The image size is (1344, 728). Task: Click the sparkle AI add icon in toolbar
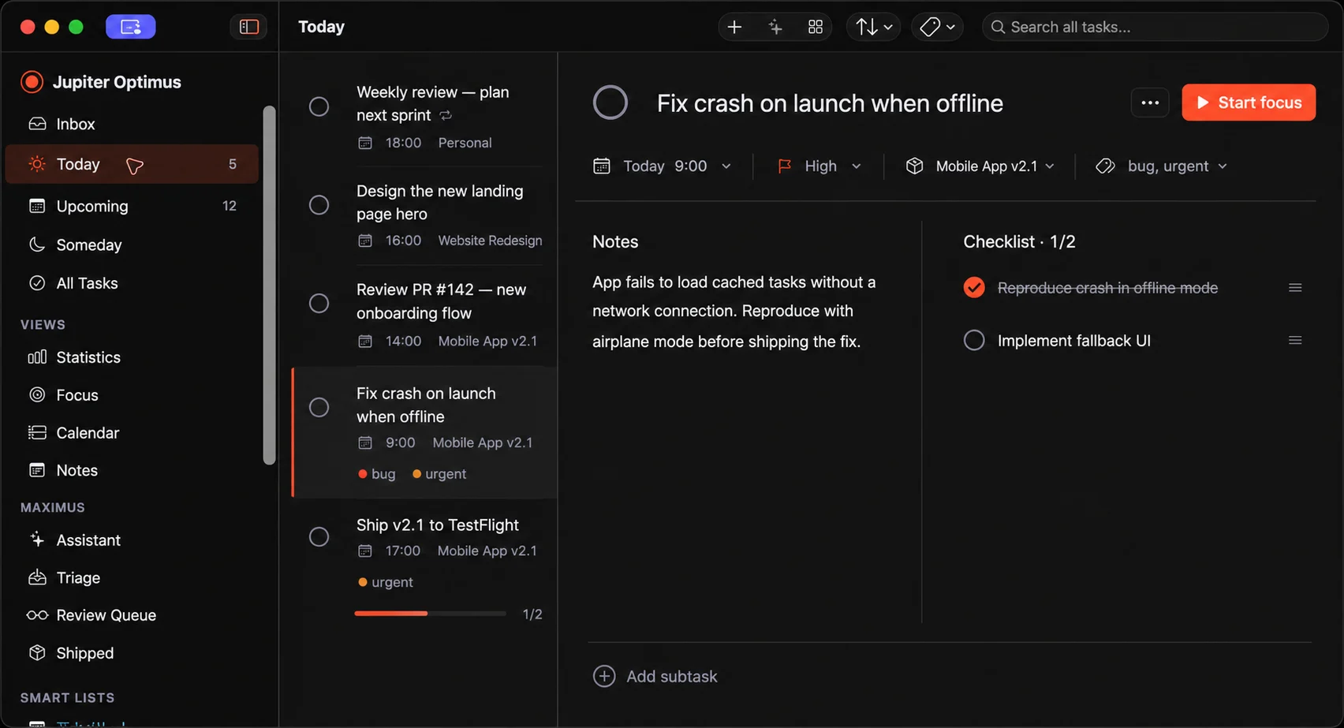click(x=775, y=27)
